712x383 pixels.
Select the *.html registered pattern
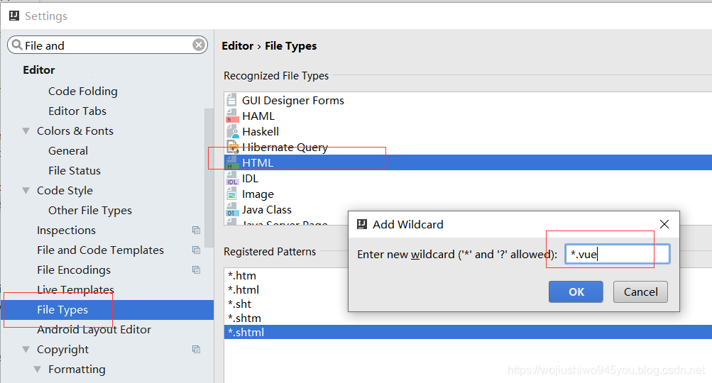[x=243, y=290]
